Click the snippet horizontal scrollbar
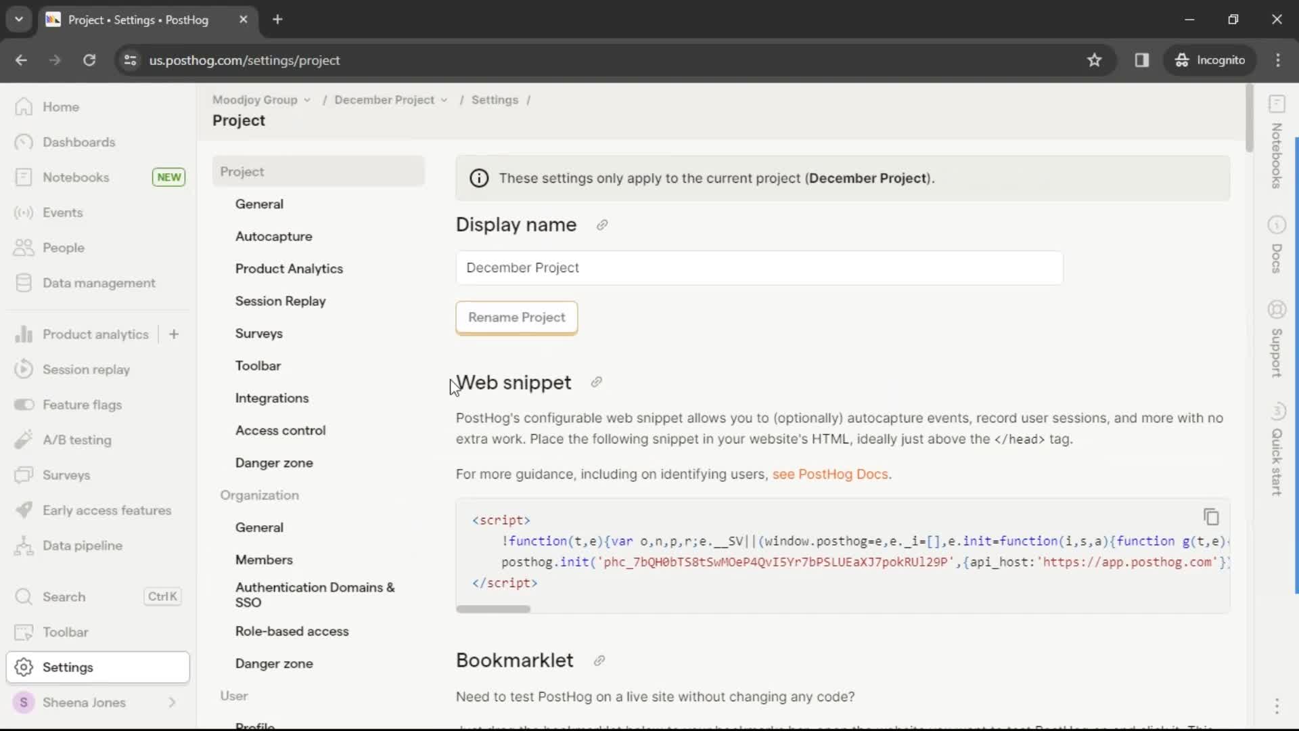Image resolution: width=1299 pixels, height=731 pixels. [x=493, y=609]
